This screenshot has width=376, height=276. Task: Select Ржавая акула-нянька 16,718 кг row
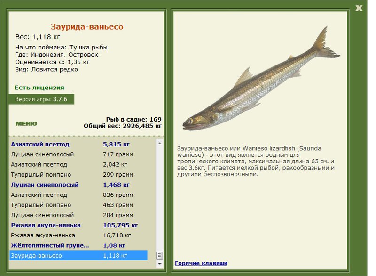point(78,235)
